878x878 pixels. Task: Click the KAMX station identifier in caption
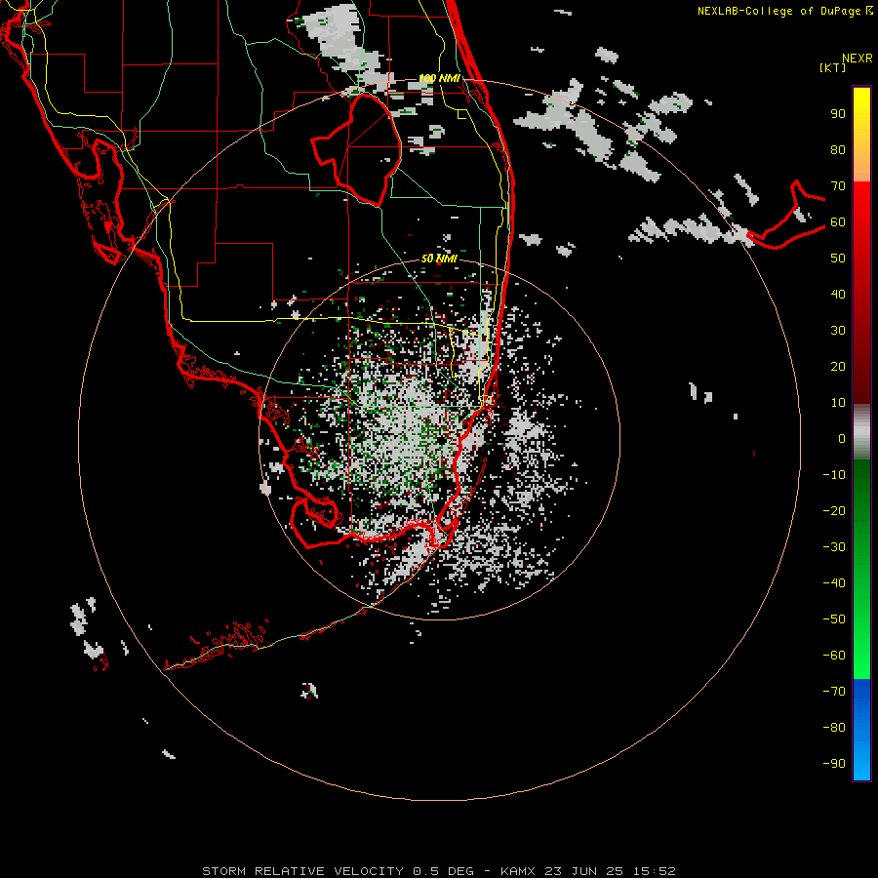tap(519, 871)
